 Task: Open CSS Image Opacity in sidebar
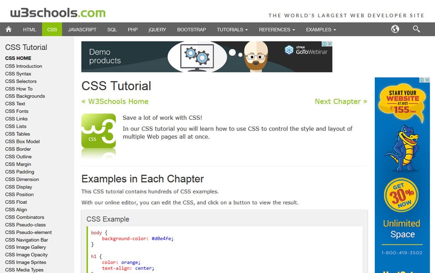point(26,255)
